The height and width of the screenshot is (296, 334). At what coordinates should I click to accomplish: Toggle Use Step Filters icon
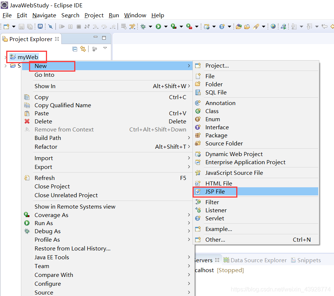coord(132,26)
